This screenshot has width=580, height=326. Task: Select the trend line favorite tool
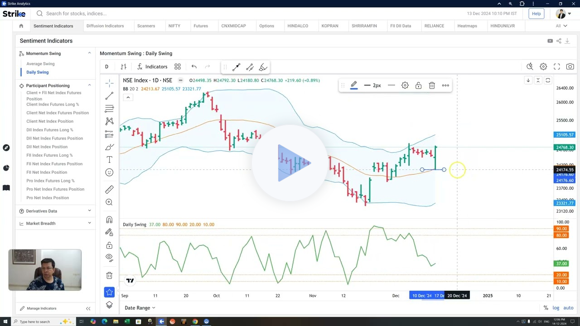236,67
